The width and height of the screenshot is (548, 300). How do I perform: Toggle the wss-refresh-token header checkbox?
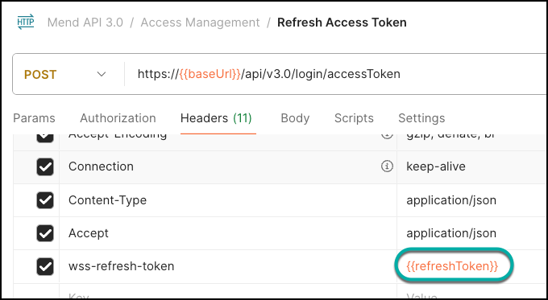[45, 266]
